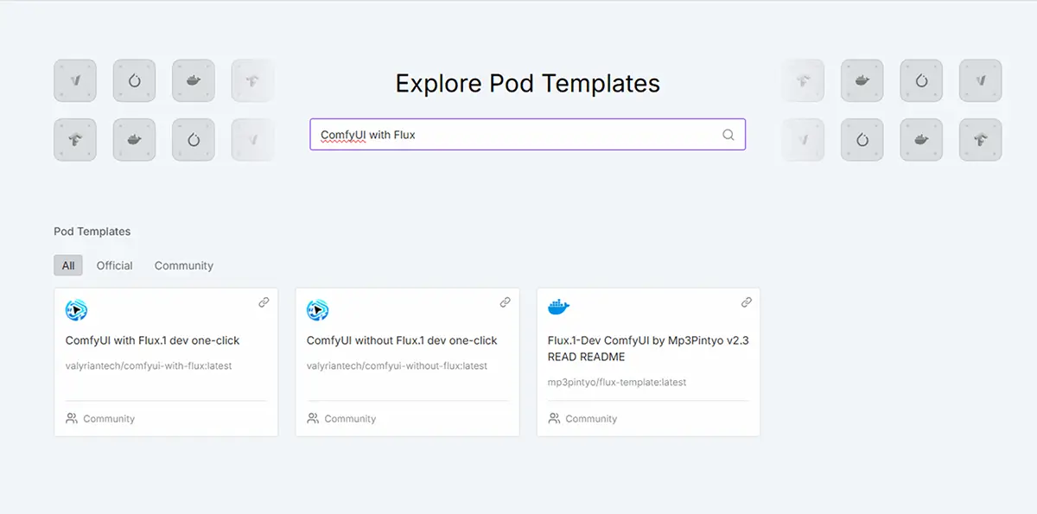Focus the template search input field

pyautogui.click(x=527, y=135)
